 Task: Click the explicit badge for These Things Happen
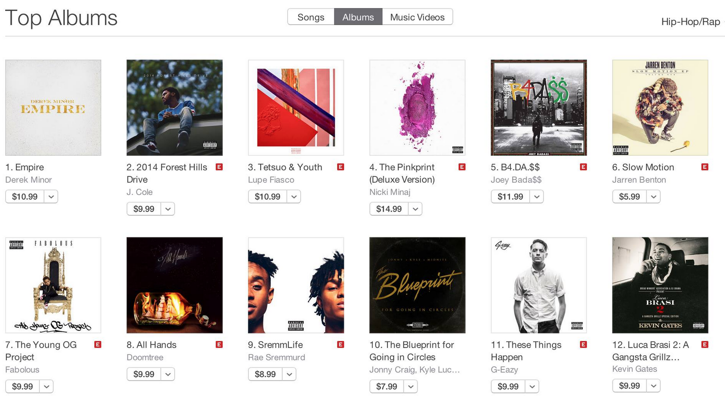point(583,345)
